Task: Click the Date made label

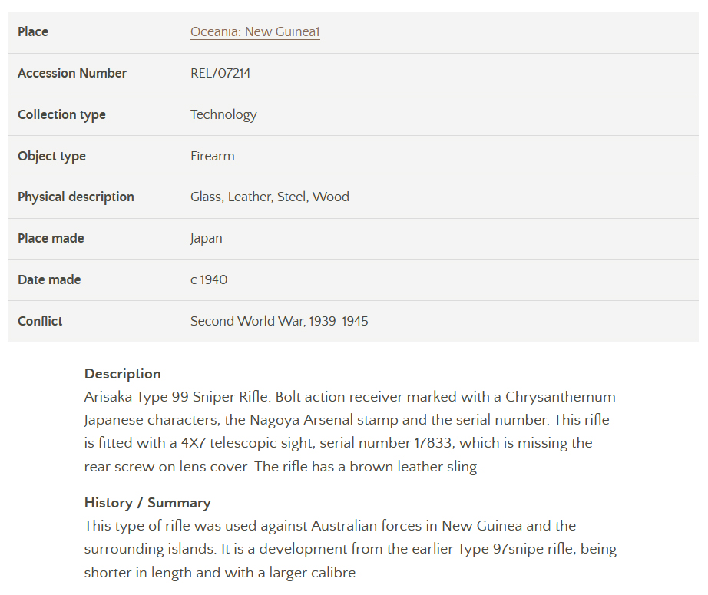Action: 49,280
